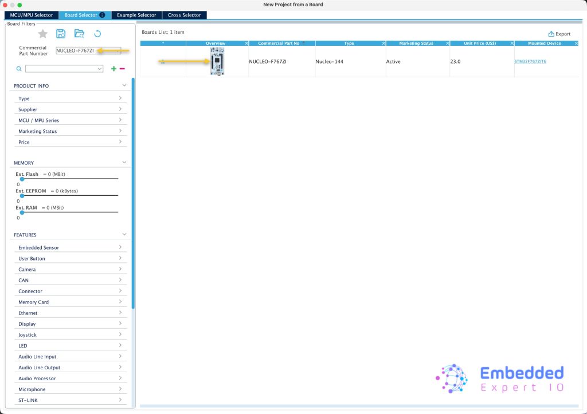Viewport: 587px width, 414px height.
Task: Click the magnifier search icon
Action: coord(19,69)
